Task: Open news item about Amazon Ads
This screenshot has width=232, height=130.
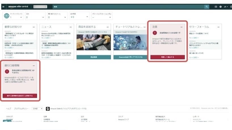Action: pos(56,34)
